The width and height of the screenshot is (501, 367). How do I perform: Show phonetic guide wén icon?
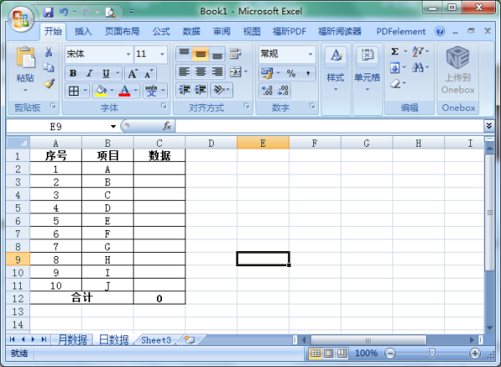point(151,91)
